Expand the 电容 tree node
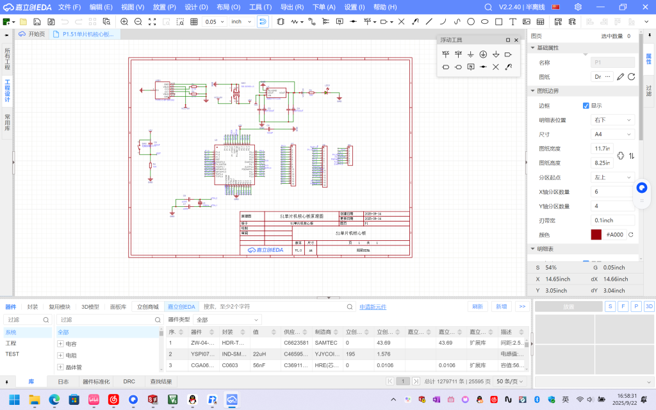 click(x=60, y=344)
